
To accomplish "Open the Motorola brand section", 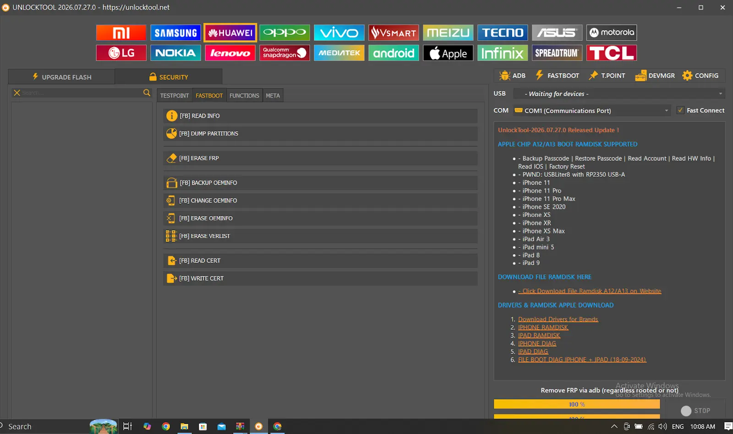I will coord(612,33).
